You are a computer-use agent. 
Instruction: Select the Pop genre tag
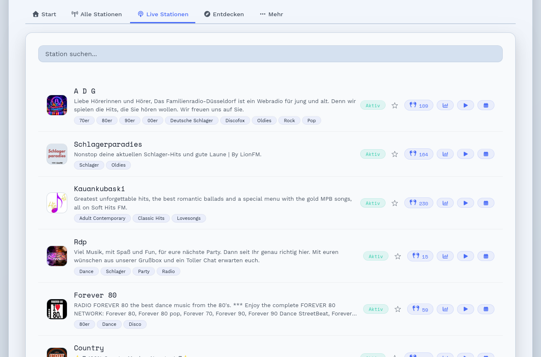point(312,121)
